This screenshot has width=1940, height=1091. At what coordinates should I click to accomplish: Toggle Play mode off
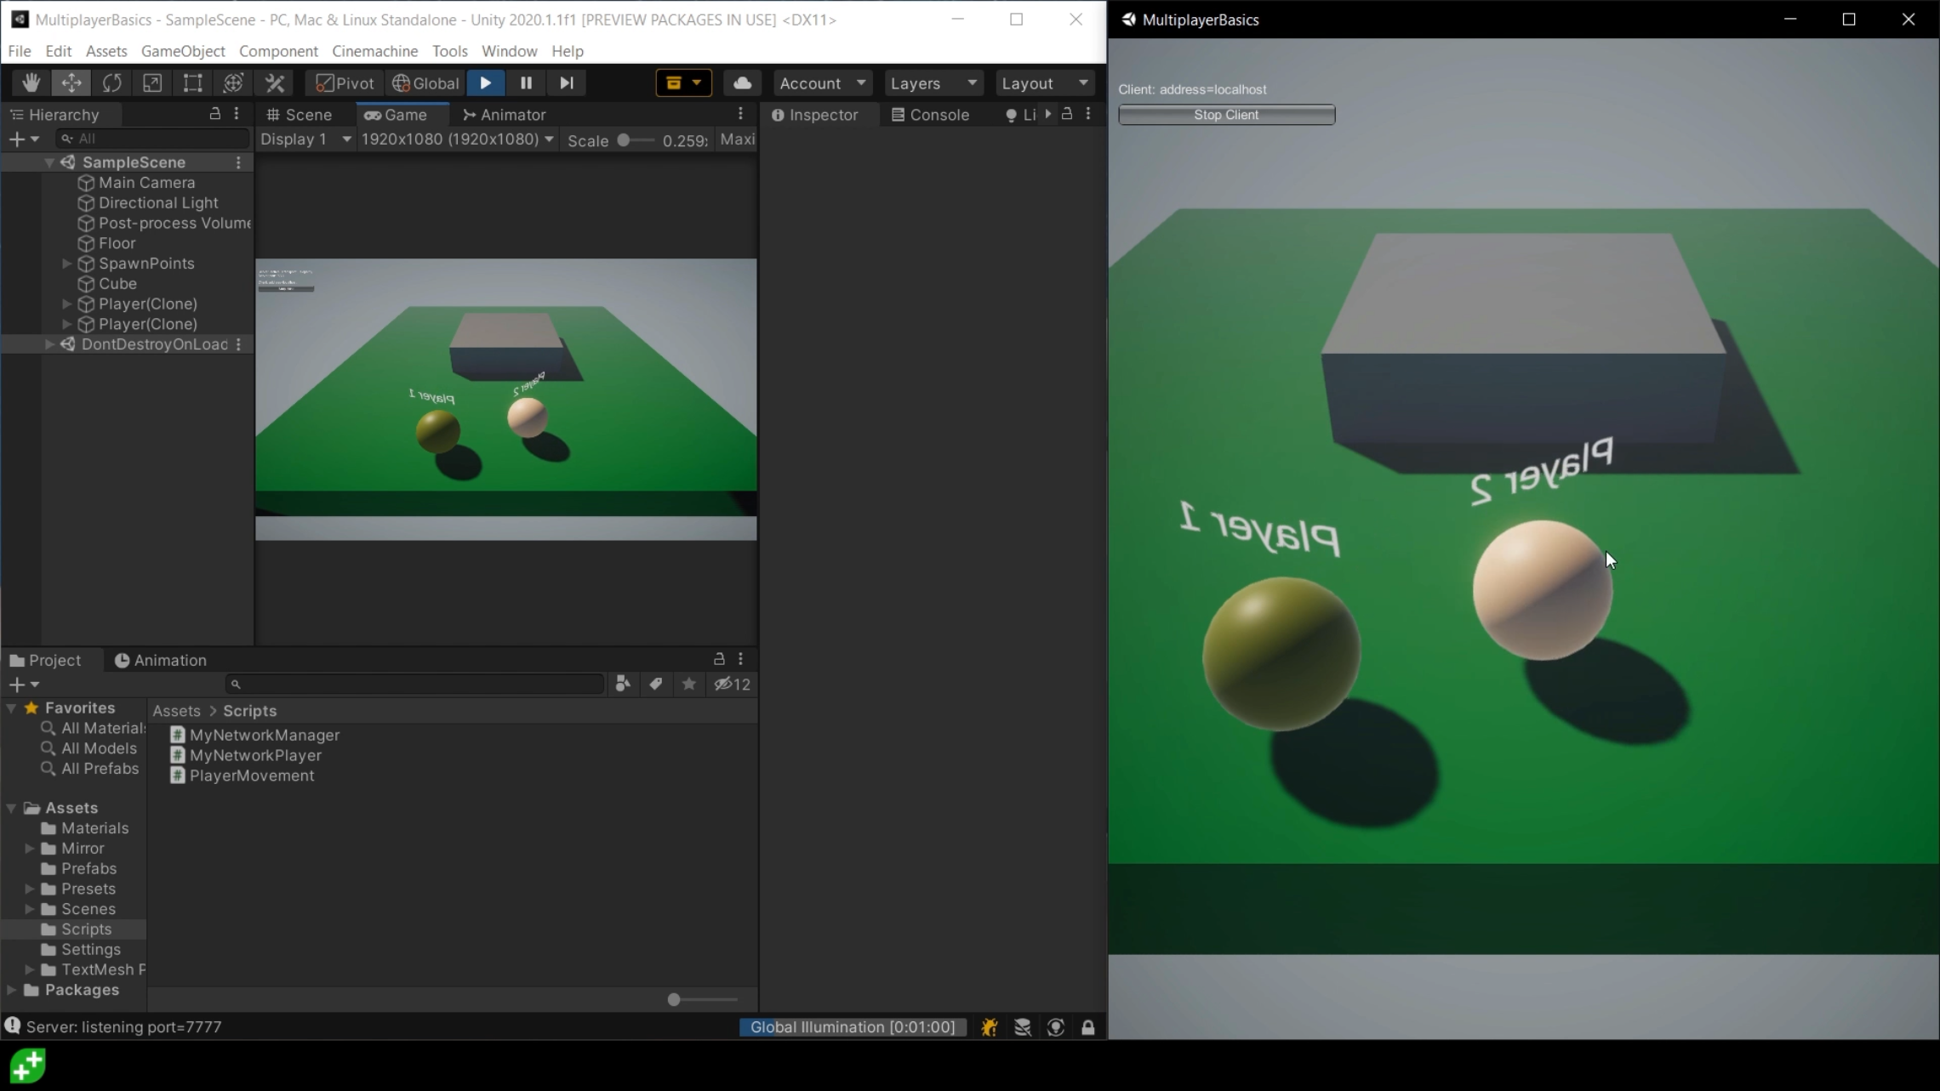tap(485, 82)
